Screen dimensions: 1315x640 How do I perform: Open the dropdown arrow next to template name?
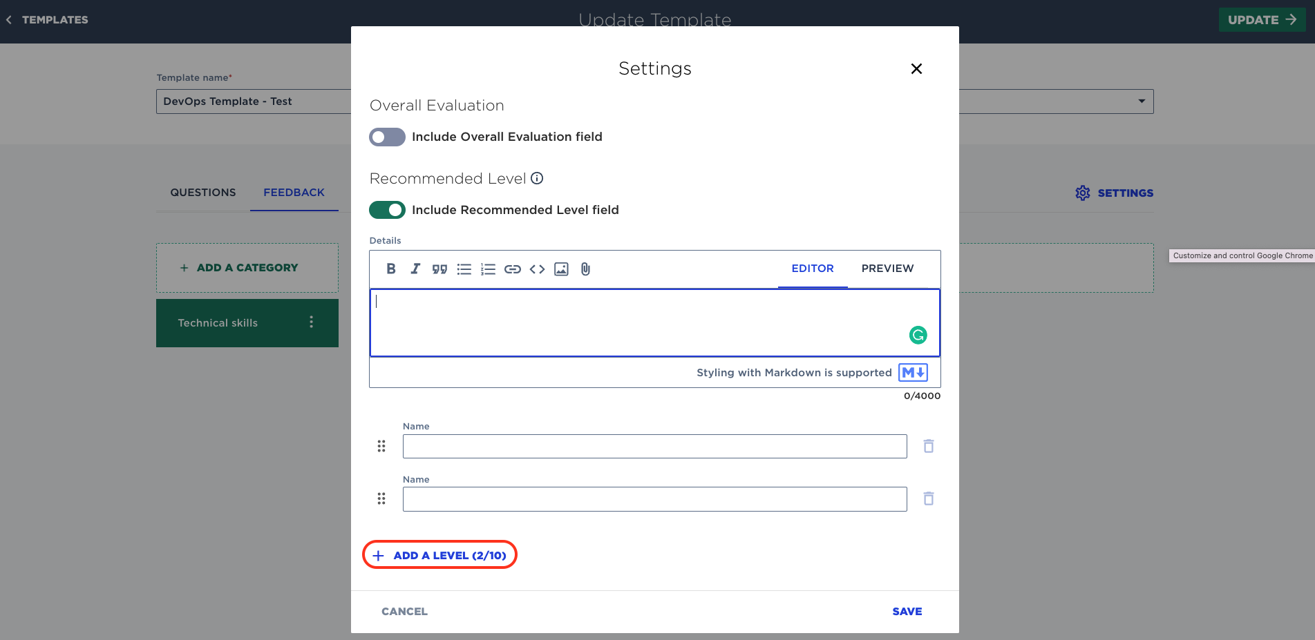click(1142, 101)
